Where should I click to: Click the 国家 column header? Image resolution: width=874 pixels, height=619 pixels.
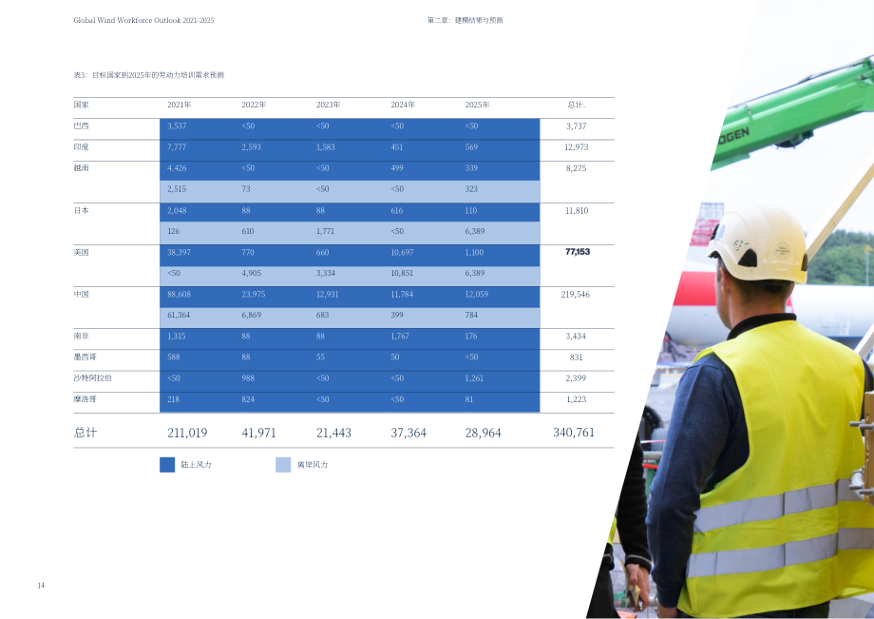click(82, 105)
